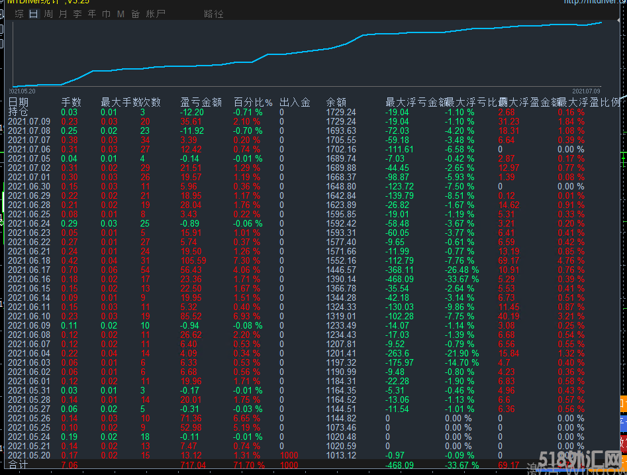Switch to the 年 yearly tab
This screenshot has height=475, width=627.
tap(92, 14)
